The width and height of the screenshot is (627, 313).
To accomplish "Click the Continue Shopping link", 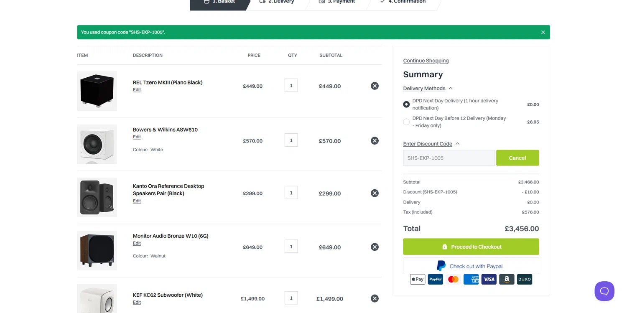I will (x=426, y=61).
